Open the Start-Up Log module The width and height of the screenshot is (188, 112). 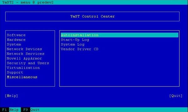[75, 40]
